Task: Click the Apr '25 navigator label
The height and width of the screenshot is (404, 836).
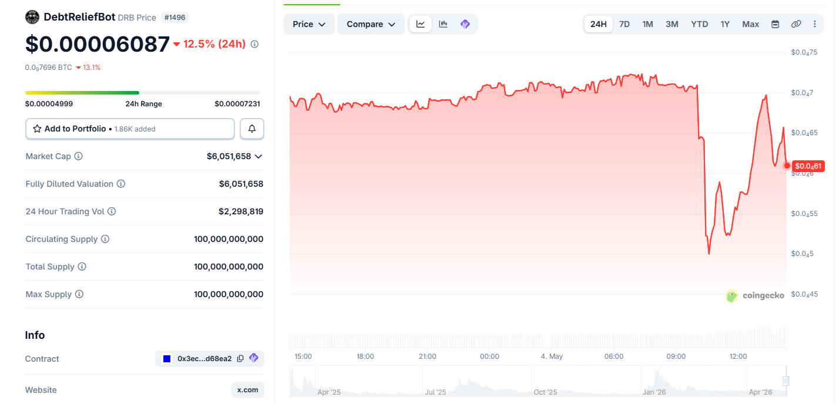Action: click(328, 392)
